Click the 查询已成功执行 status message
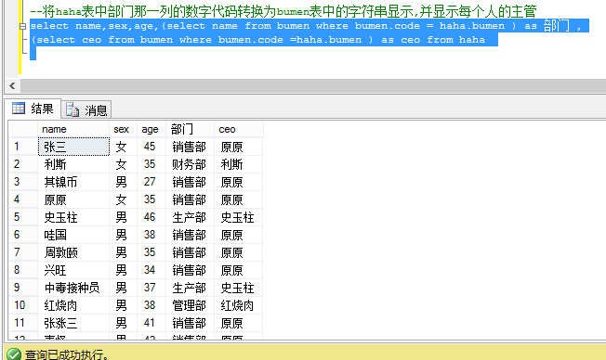Image resolution: width=606 pixels, height=360 pixels. 67,354
